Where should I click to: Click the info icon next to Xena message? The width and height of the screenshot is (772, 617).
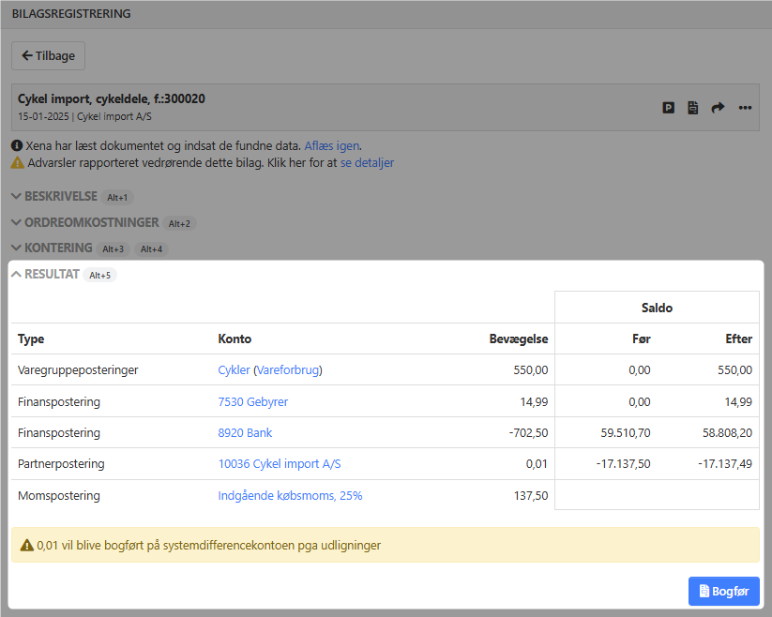18,146
